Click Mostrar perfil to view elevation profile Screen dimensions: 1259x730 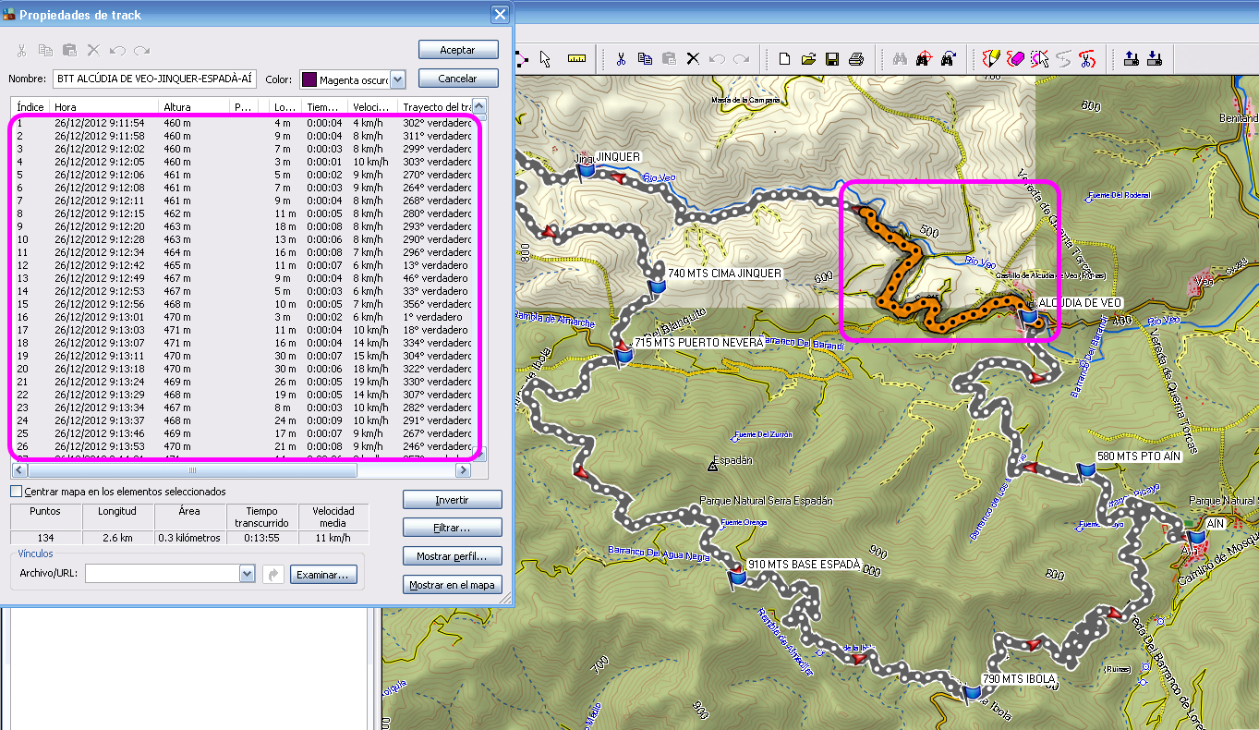click(x=452, y=555)
